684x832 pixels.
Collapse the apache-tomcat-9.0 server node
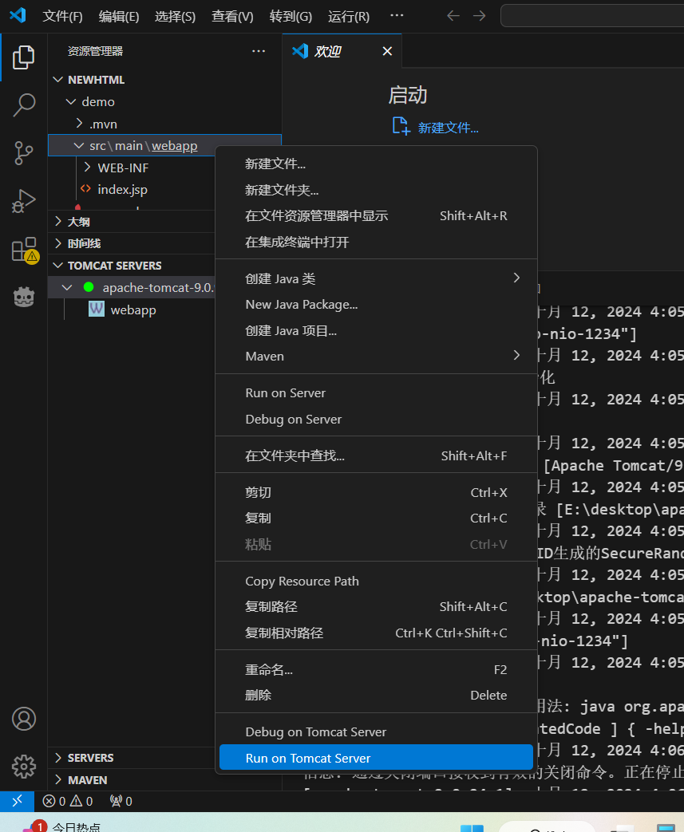coord(67,287)
